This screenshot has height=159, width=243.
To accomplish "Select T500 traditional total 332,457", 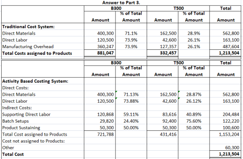I will click(x=168, y=53).
